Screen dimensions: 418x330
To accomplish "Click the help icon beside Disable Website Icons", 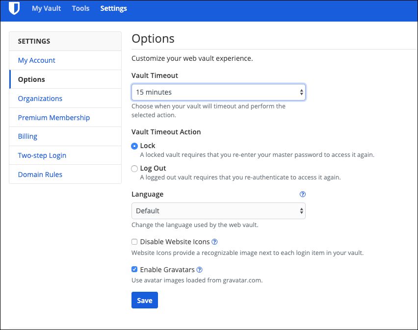I will (x=214, y=242).
